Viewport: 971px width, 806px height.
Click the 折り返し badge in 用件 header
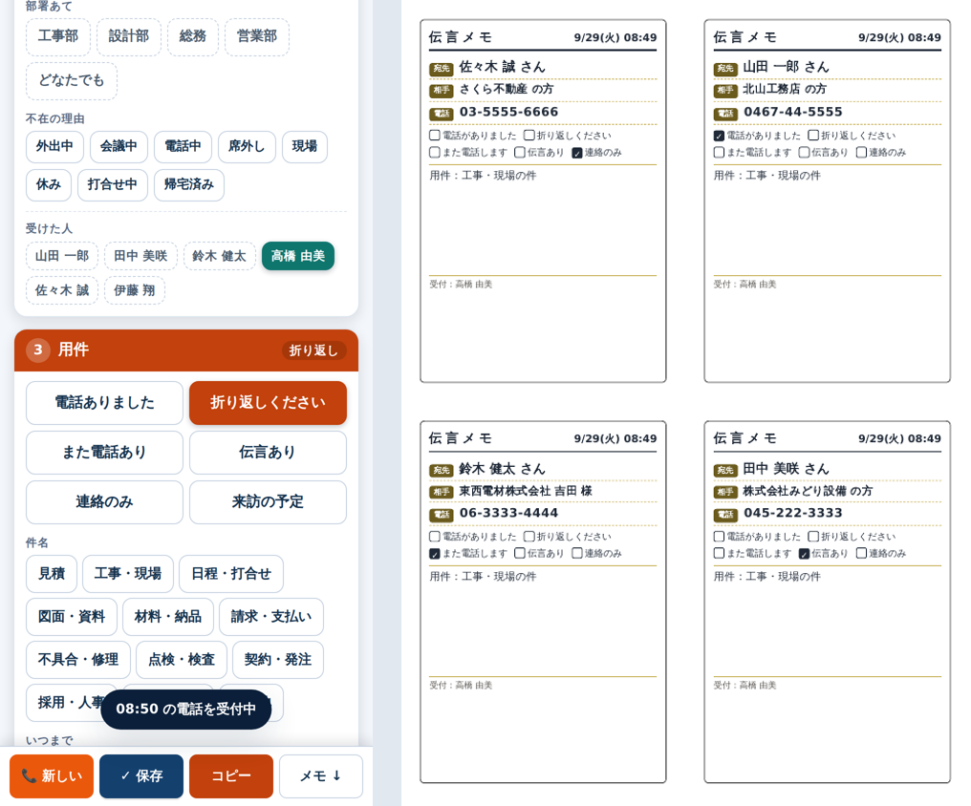[x=313, y=350]
